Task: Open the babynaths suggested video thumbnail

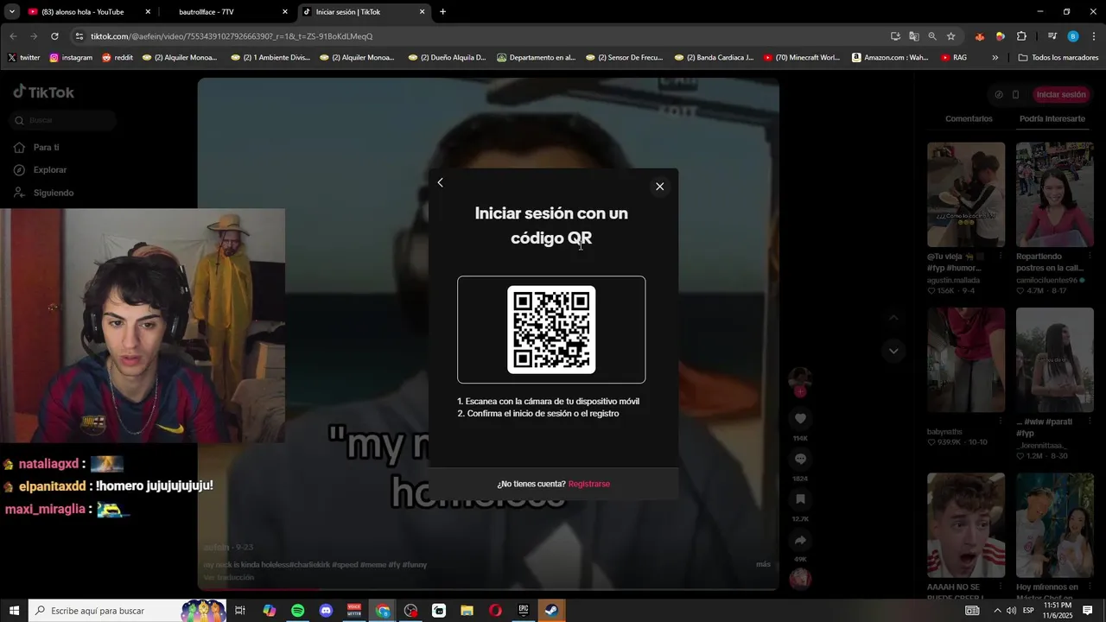Action: (x=966, y=359)
